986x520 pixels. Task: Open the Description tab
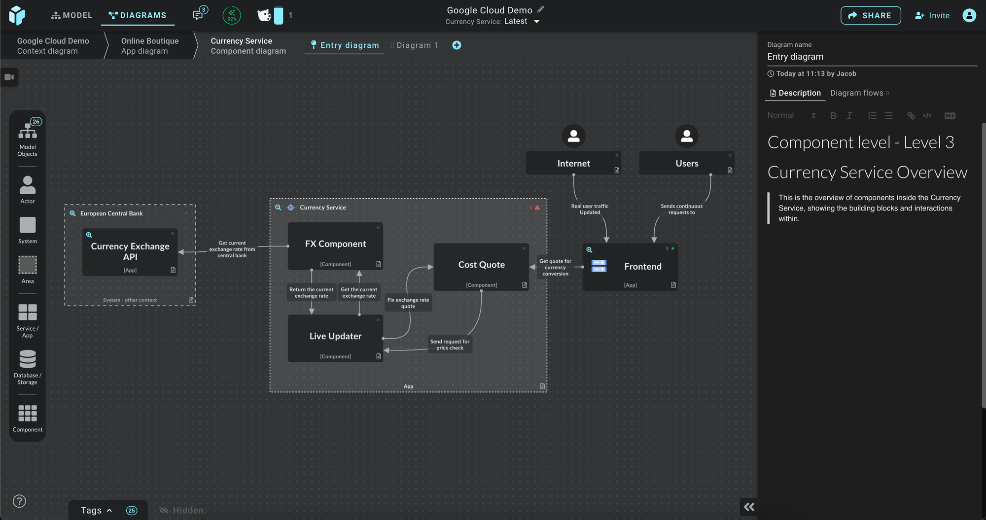(x=795, y=93)
